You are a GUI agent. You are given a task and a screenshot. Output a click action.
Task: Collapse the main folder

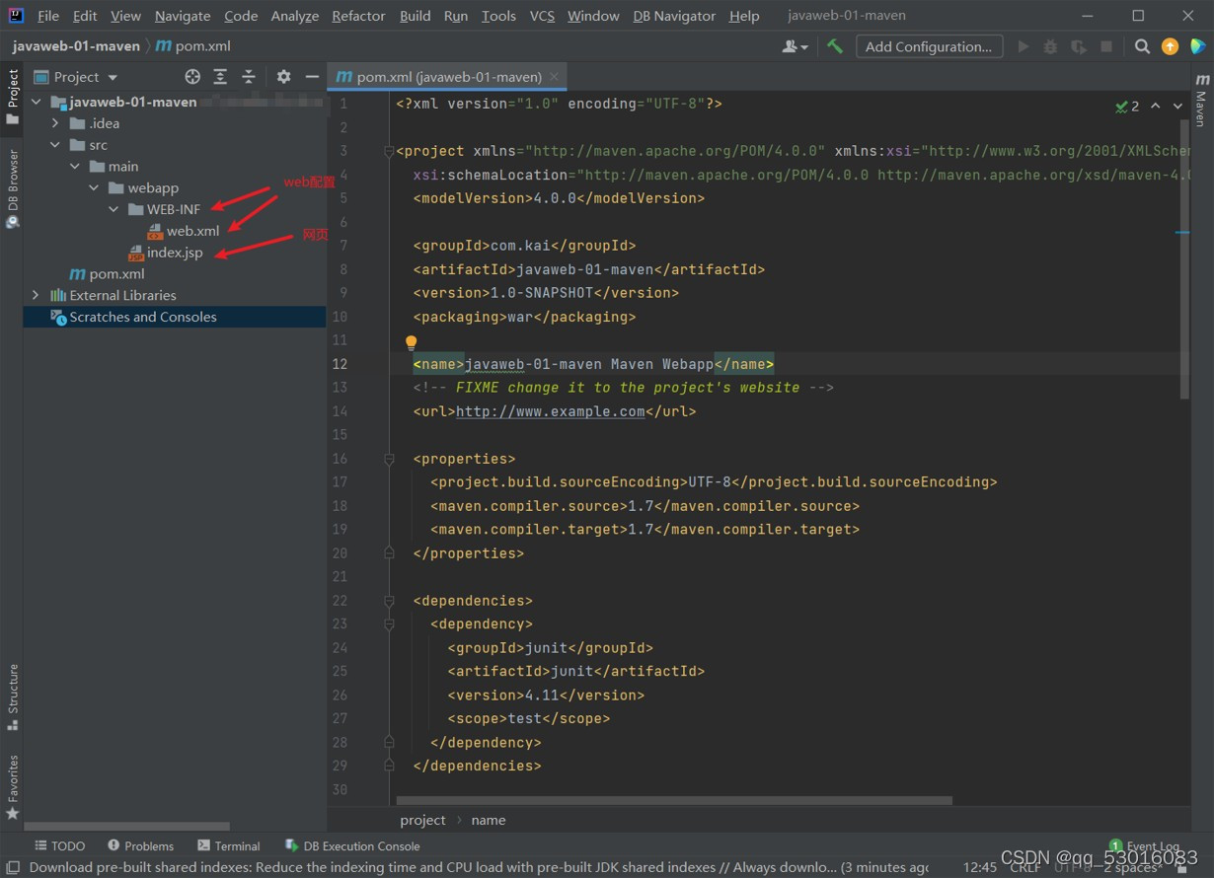click(75, 167)
